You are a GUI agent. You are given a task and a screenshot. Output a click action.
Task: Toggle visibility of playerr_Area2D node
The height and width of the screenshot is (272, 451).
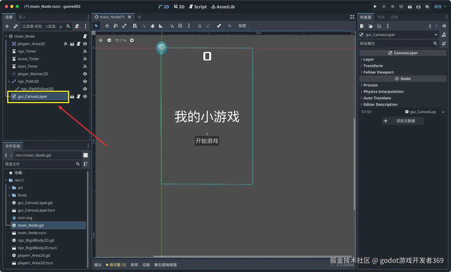tap(85, 44)
